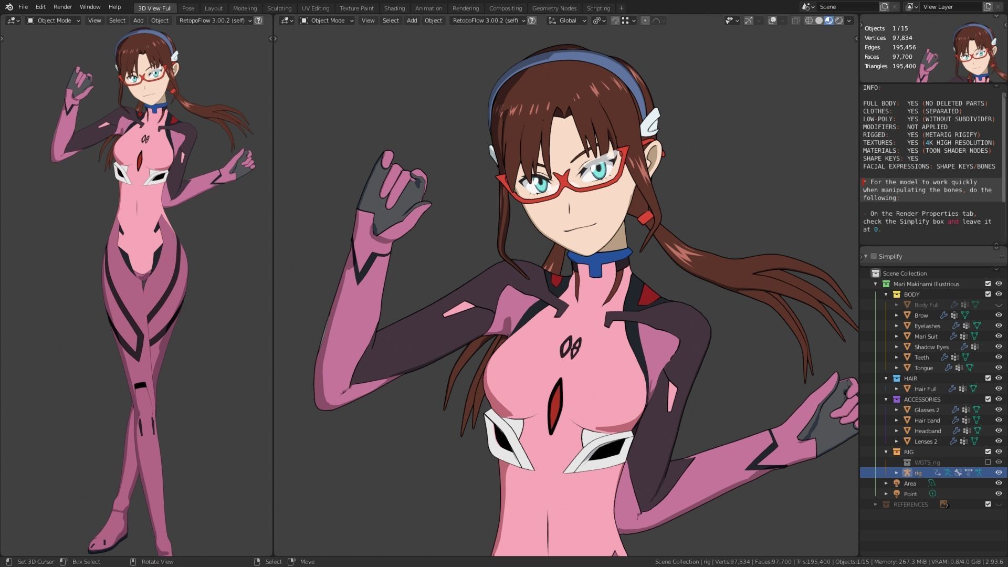This screenshot has width=1008, height=567.
Task: Click armature rig object icon
Action: pos(907,472)
